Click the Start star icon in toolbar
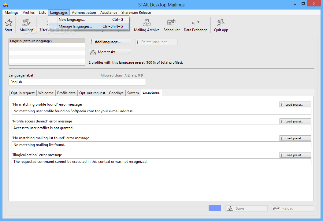The image size is (323, 221). coord(9,25)
